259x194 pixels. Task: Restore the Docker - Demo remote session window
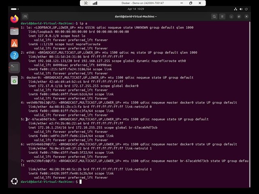(191, 3)
